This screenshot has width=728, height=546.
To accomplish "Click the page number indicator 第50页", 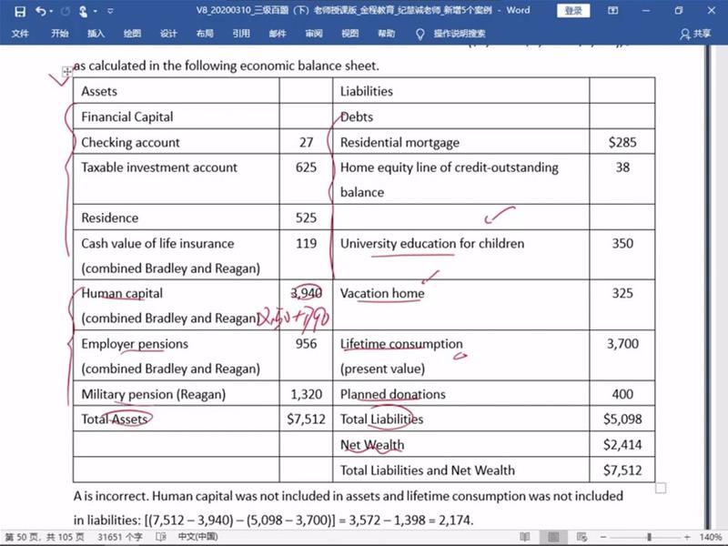I will [45, 537].
